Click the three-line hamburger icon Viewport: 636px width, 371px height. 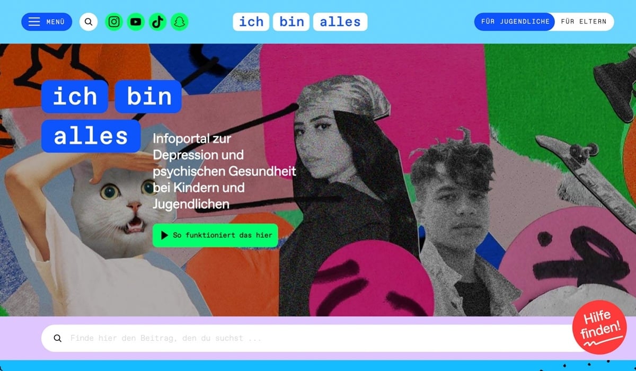[x=34, y=22]
